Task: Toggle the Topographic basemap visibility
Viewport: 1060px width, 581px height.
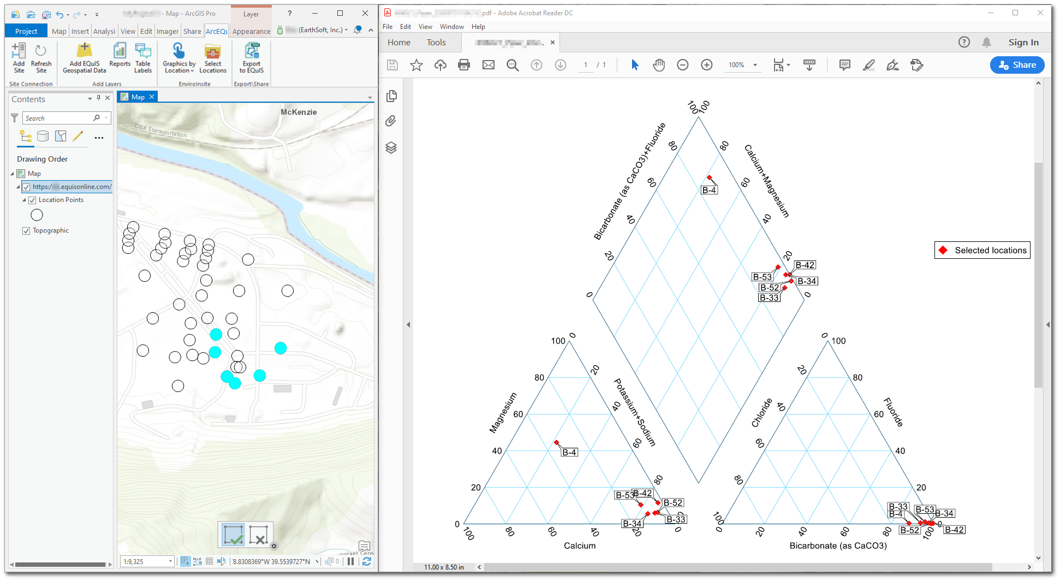Action: [26, 230]
